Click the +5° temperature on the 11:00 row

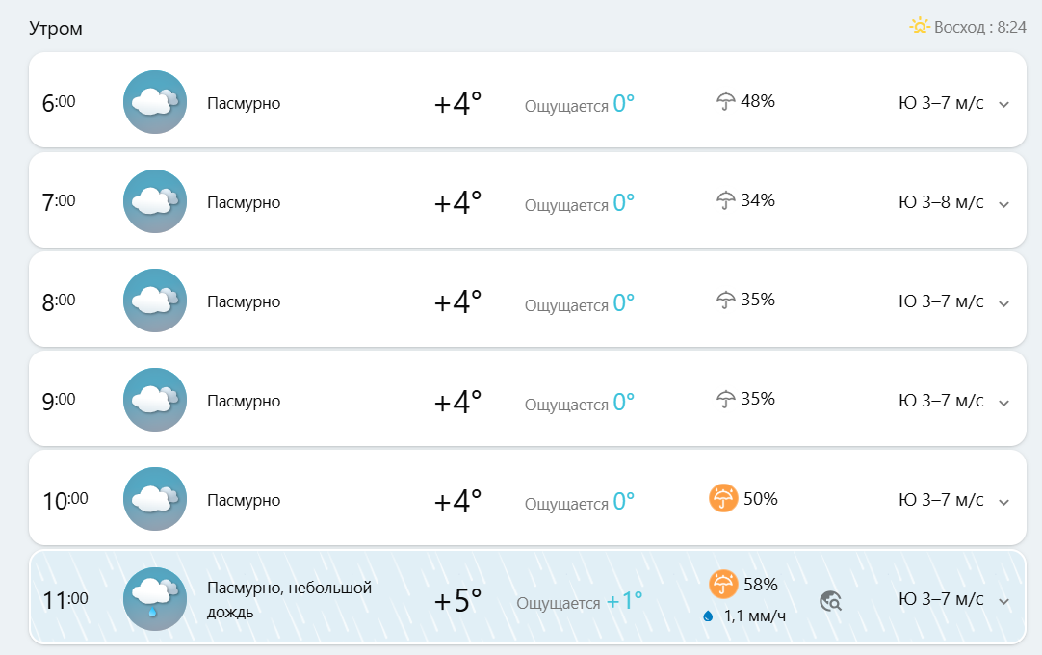tap(459, 598)
